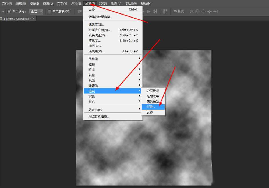The width and height of the screenshot is (269, 188).
Task: Check the Move tool options checkbox
Action: click(9, 11)
